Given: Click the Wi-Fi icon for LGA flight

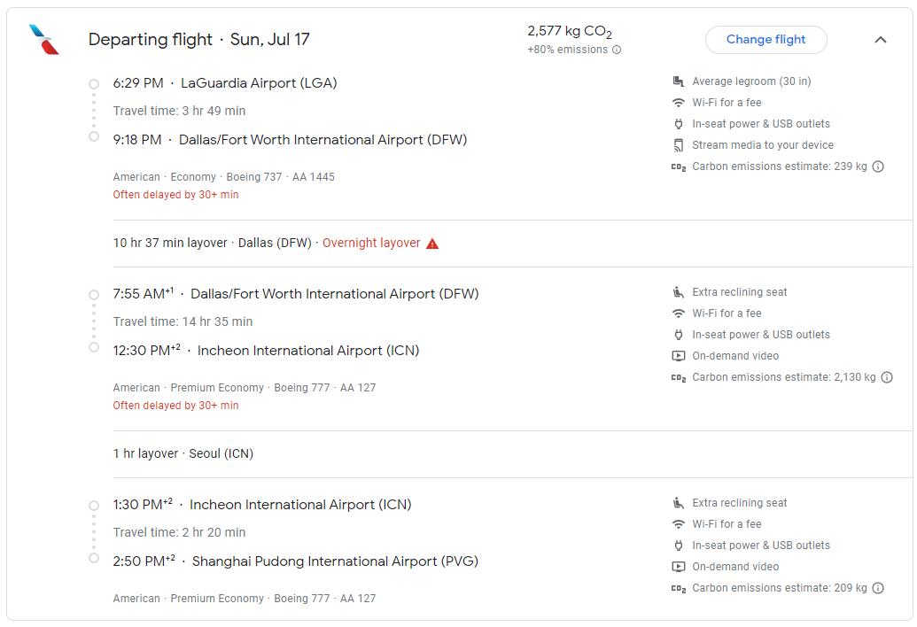Looking at the screenshot, I should pyautogui.click(x=679, y=103).
